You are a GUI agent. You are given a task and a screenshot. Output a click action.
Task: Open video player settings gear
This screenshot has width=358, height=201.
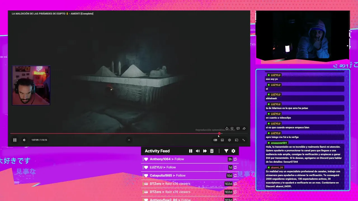coord(229,140)
